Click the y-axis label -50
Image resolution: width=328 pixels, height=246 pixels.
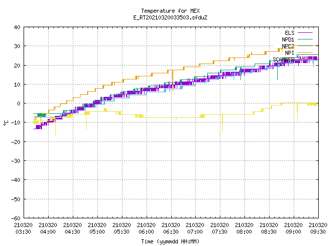tap(16, 199)
